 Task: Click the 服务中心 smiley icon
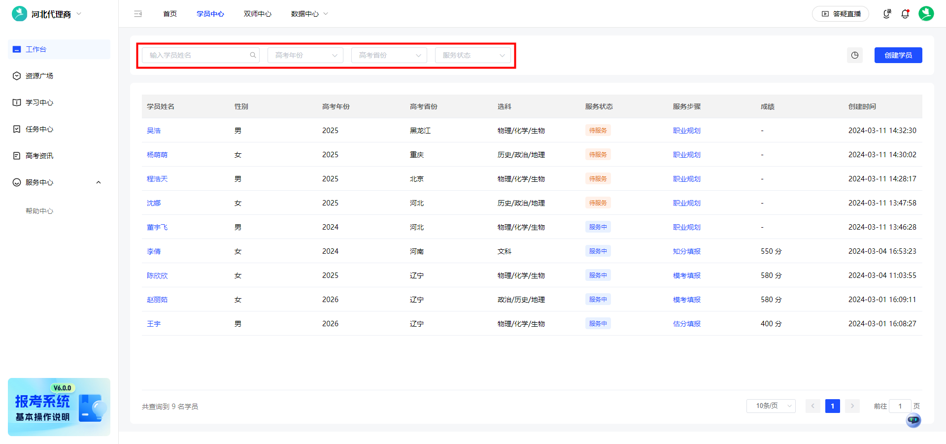point(16,182)
